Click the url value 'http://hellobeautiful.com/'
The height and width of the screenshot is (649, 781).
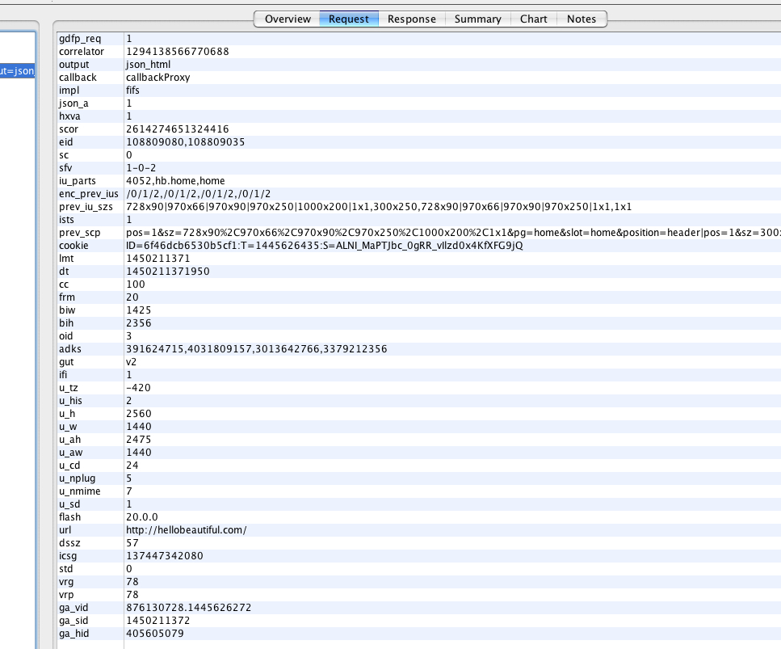[x=187, y=530]
